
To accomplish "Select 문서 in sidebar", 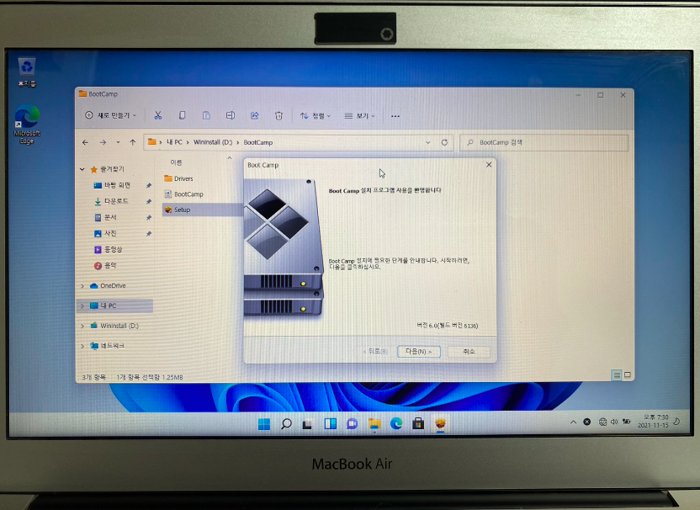I will point(110,217).
